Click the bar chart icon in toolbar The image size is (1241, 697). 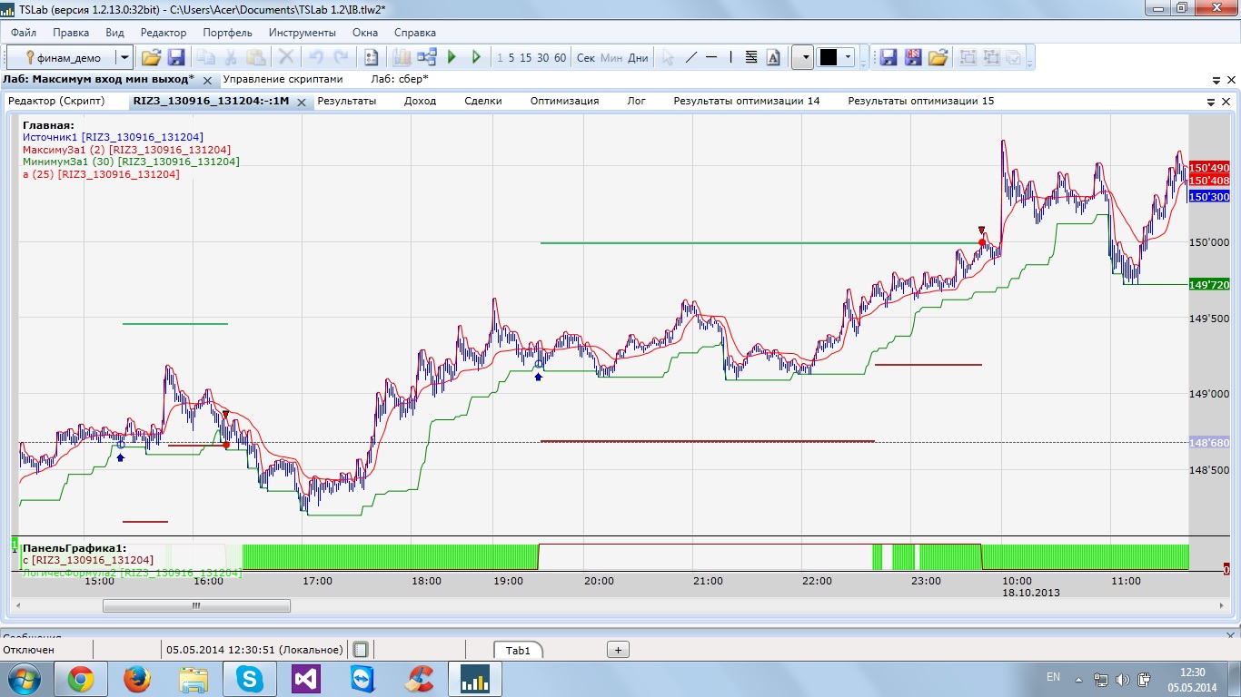[x=402, y=57]
